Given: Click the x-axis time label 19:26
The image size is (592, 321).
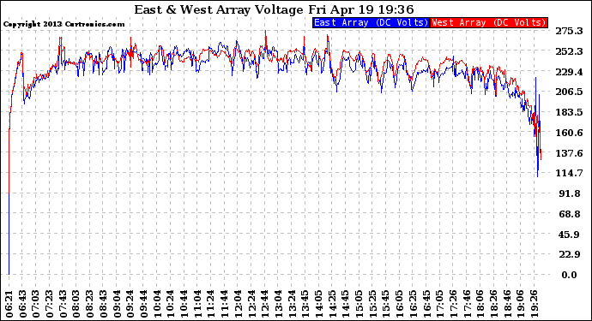Looking at the screenshot, I should 534,304.
